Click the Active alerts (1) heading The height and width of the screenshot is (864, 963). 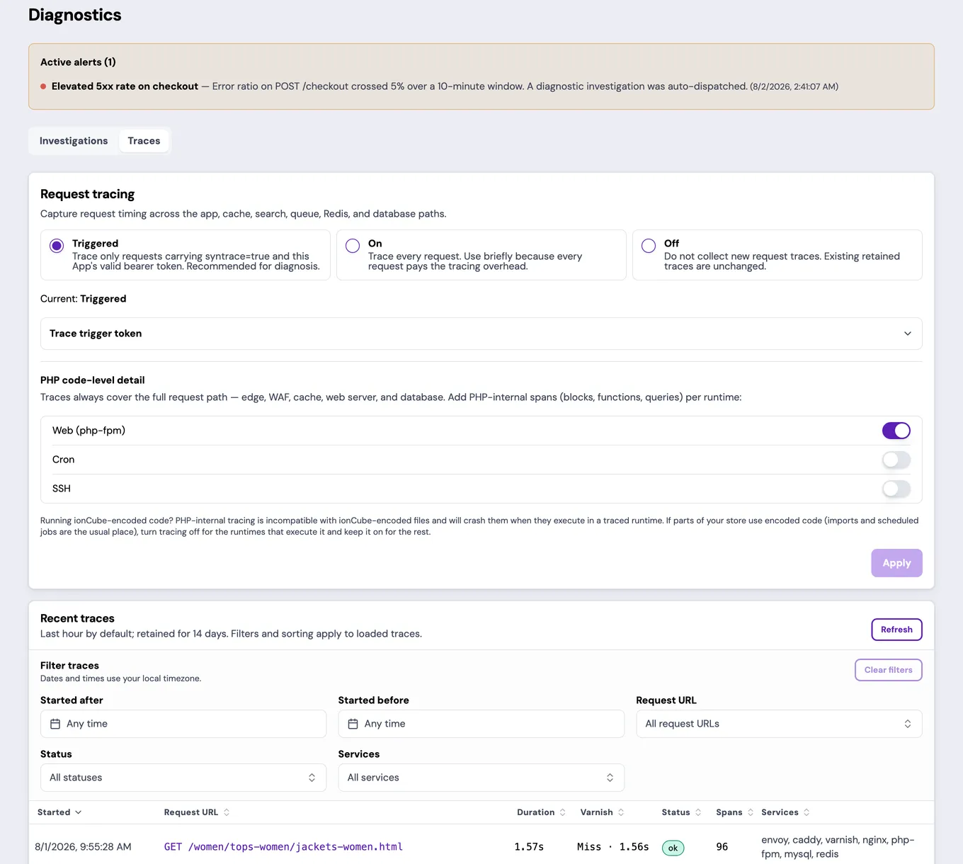click(x=78, y=62)
